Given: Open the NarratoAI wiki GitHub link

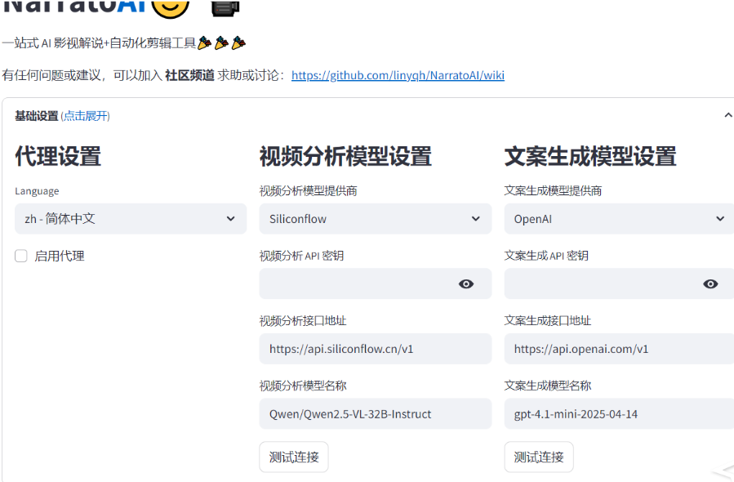Looking at the screenshot, I should coord(398,75).
